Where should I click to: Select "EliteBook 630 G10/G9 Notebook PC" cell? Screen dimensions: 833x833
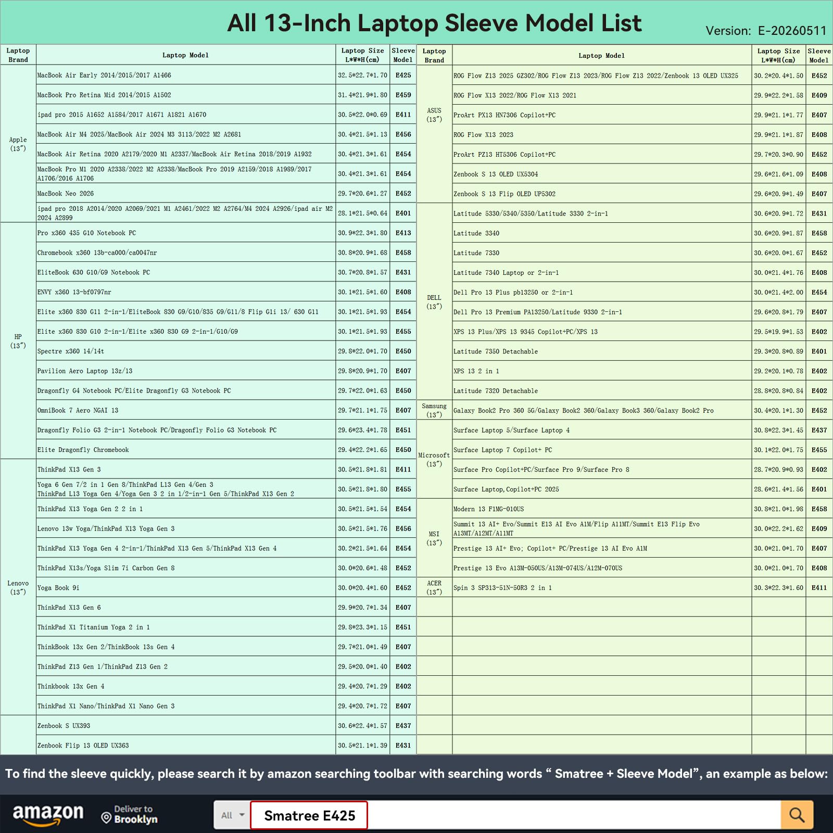tap(186, 272)
